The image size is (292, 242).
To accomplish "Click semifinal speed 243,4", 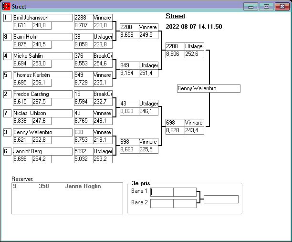I will (x=194, y=130).
